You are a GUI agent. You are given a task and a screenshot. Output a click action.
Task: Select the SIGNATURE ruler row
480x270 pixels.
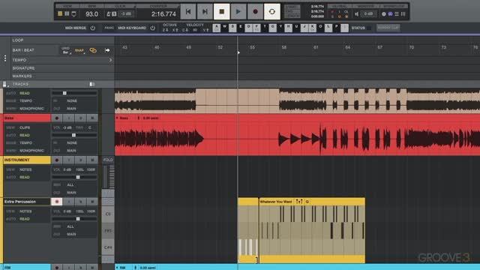point(62,68)
